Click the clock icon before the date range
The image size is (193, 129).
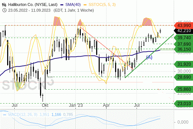[x=4, y=10]
